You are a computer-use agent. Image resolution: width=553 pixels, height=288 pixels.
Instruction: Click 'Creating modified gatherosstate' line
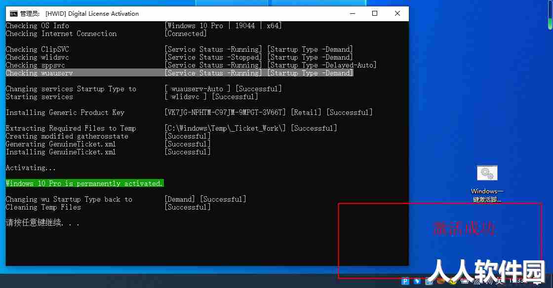[x=67, y=136]
